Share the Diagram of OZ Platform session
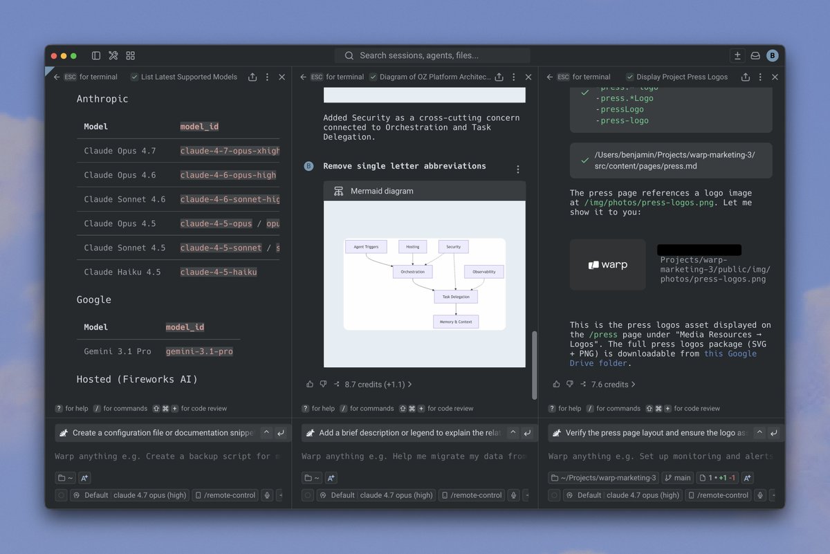This screenshot has height=554, width=830. (499, 77)
